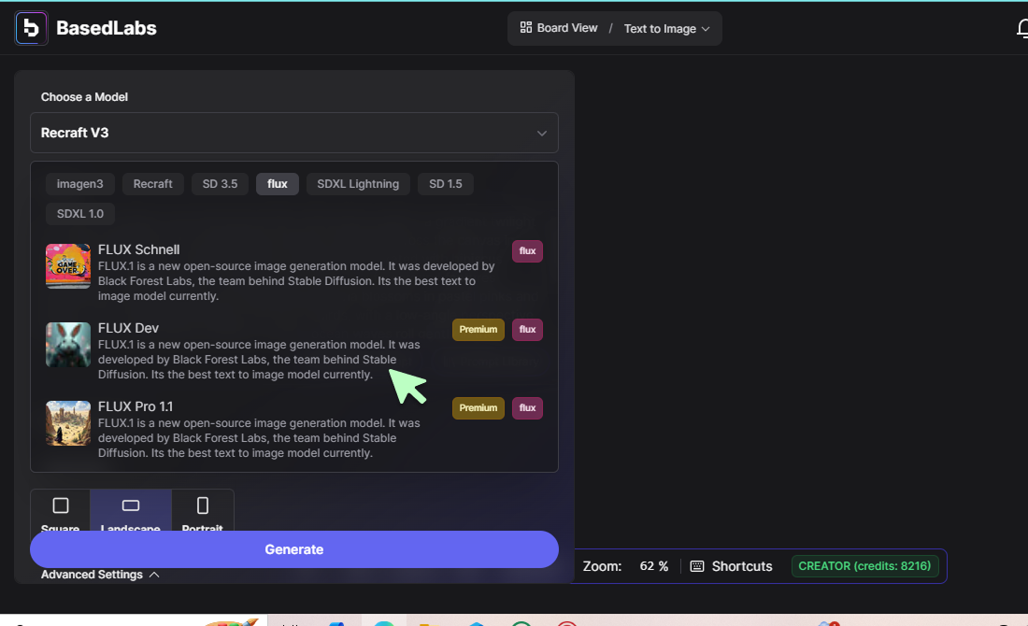The image size is (1028, 626).
Task: Click the BasedLabs brand name text
Action: (x=107, y=28)
